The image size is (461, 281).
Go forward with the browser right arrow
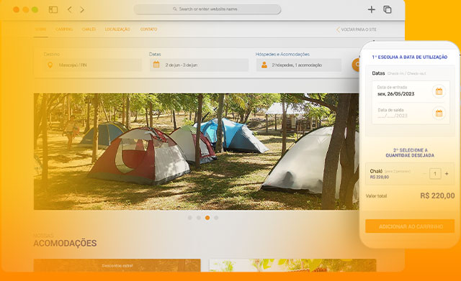[x=82, y=9]
